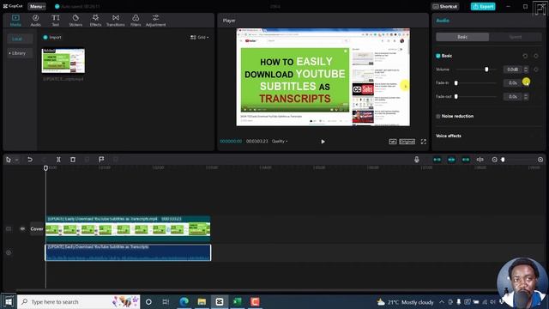The width and height of the screenshot is (549, 309).
Task: Open the Grid view dropdown
Action: point(200,37)
